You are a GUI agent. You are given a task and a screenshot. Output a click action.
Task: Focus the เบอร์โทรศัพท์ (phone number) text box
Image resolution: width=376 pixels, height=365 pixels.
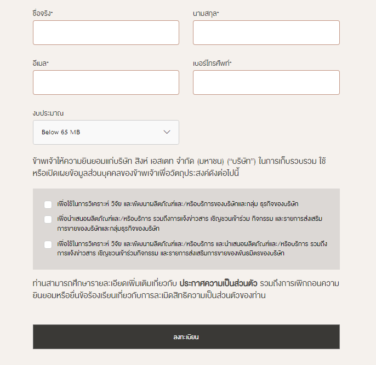click(266, 82)
